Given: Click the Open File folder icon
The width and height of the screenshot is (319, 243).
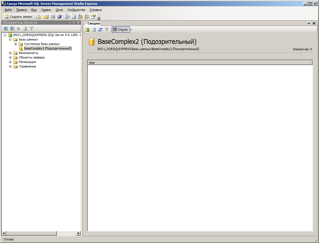Looking at the screenshot, I should 47,17.
